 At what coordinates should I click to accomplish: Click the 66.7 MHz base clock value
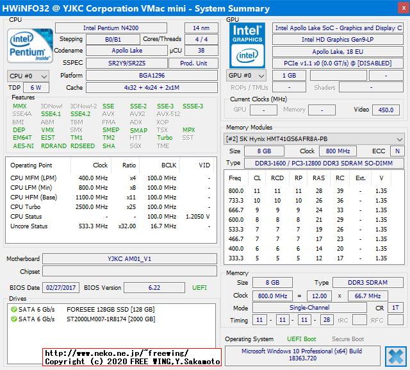(x=368, y=296)
